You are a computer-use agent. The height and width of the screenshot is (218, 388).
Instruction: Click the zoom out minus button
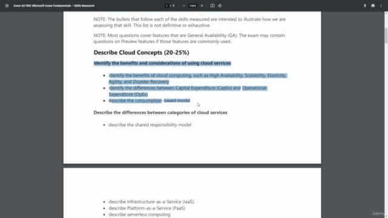click(184, 5)
